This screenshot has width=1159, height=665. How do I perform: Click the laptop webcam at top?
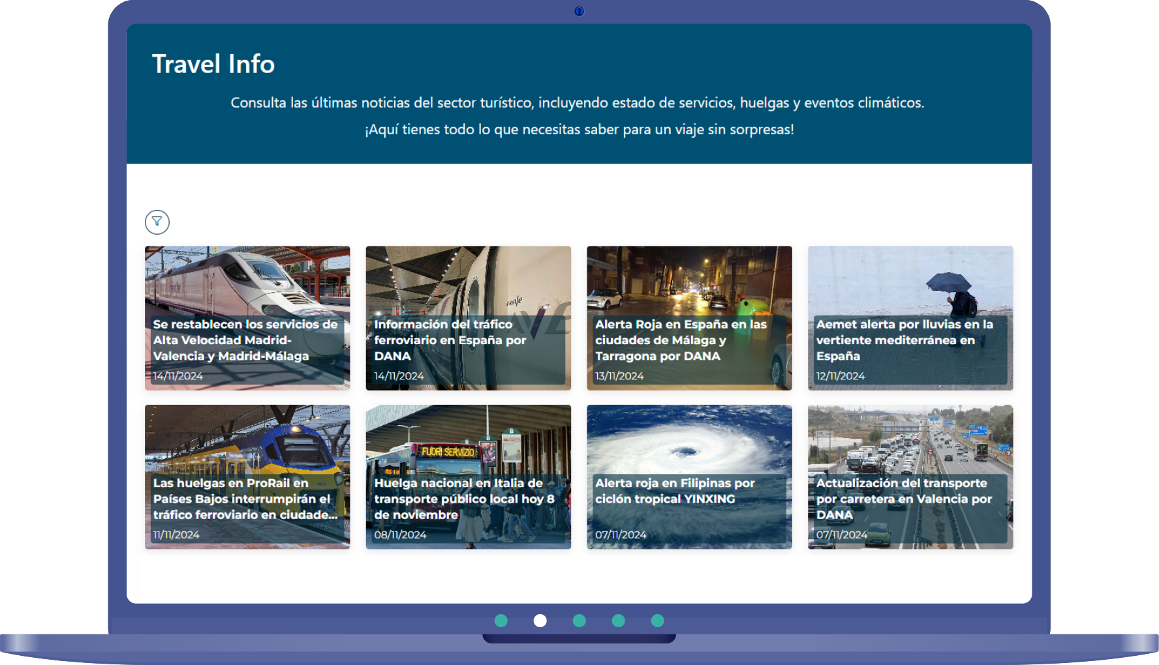tap(579, 11)
